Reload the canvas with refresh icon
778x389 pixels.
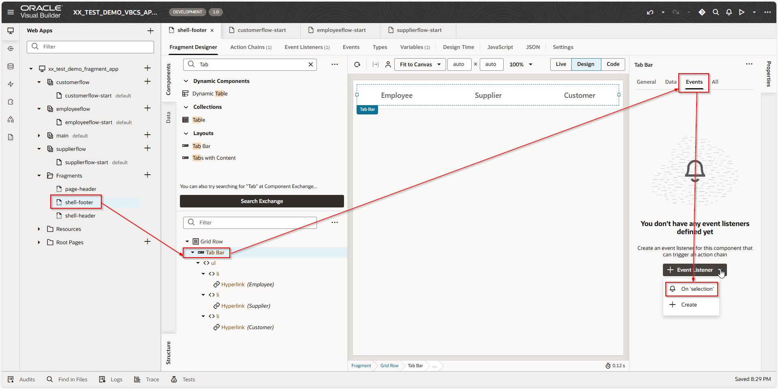point(357,64)
